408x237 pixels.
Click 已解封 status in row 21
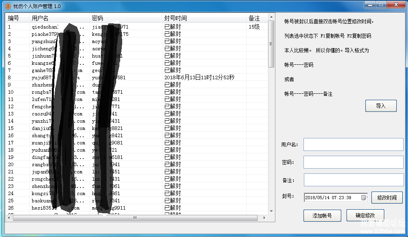(x=172, y=172)
